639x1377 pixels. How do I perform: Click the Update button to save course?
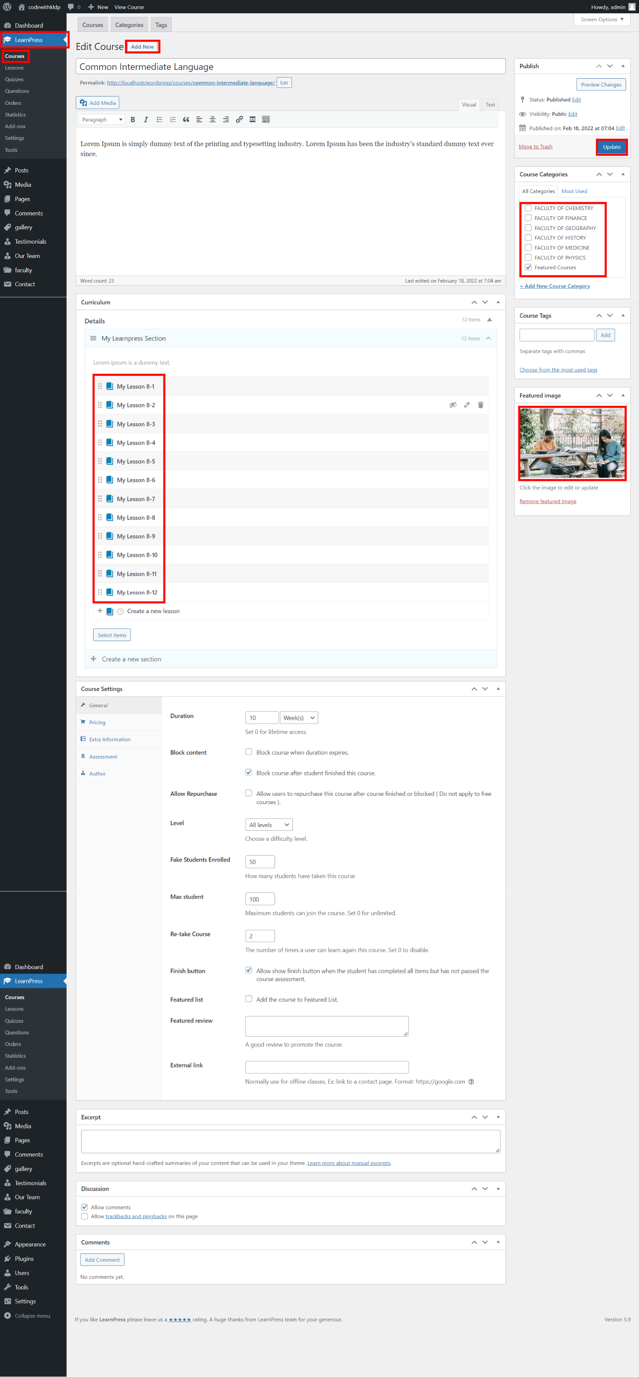611,147
